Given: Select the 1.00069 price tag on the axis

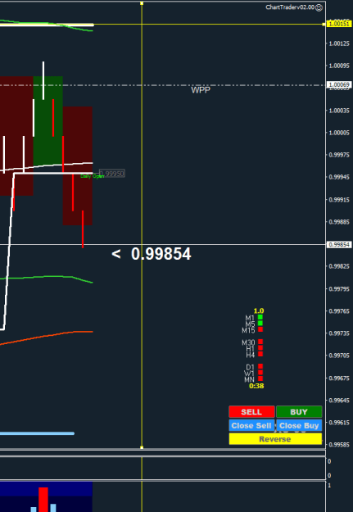Looking at the screenshot, I should [340, 85].
